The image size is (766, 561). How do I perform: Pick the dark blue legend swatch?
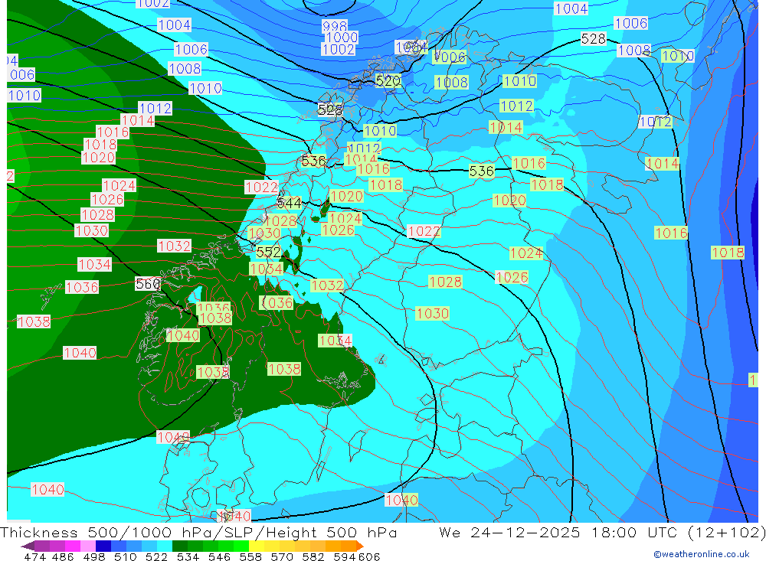(x=103, y=546)
